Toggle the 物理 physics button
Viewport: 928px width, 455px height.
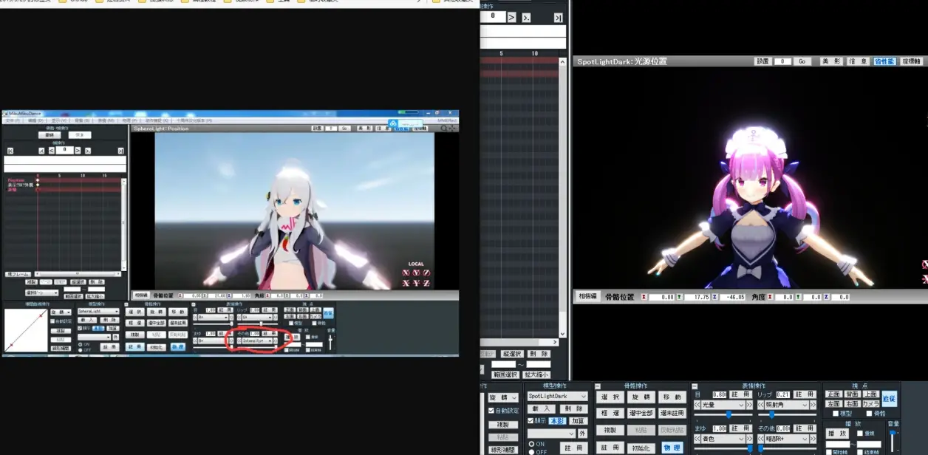click(672, 448)
